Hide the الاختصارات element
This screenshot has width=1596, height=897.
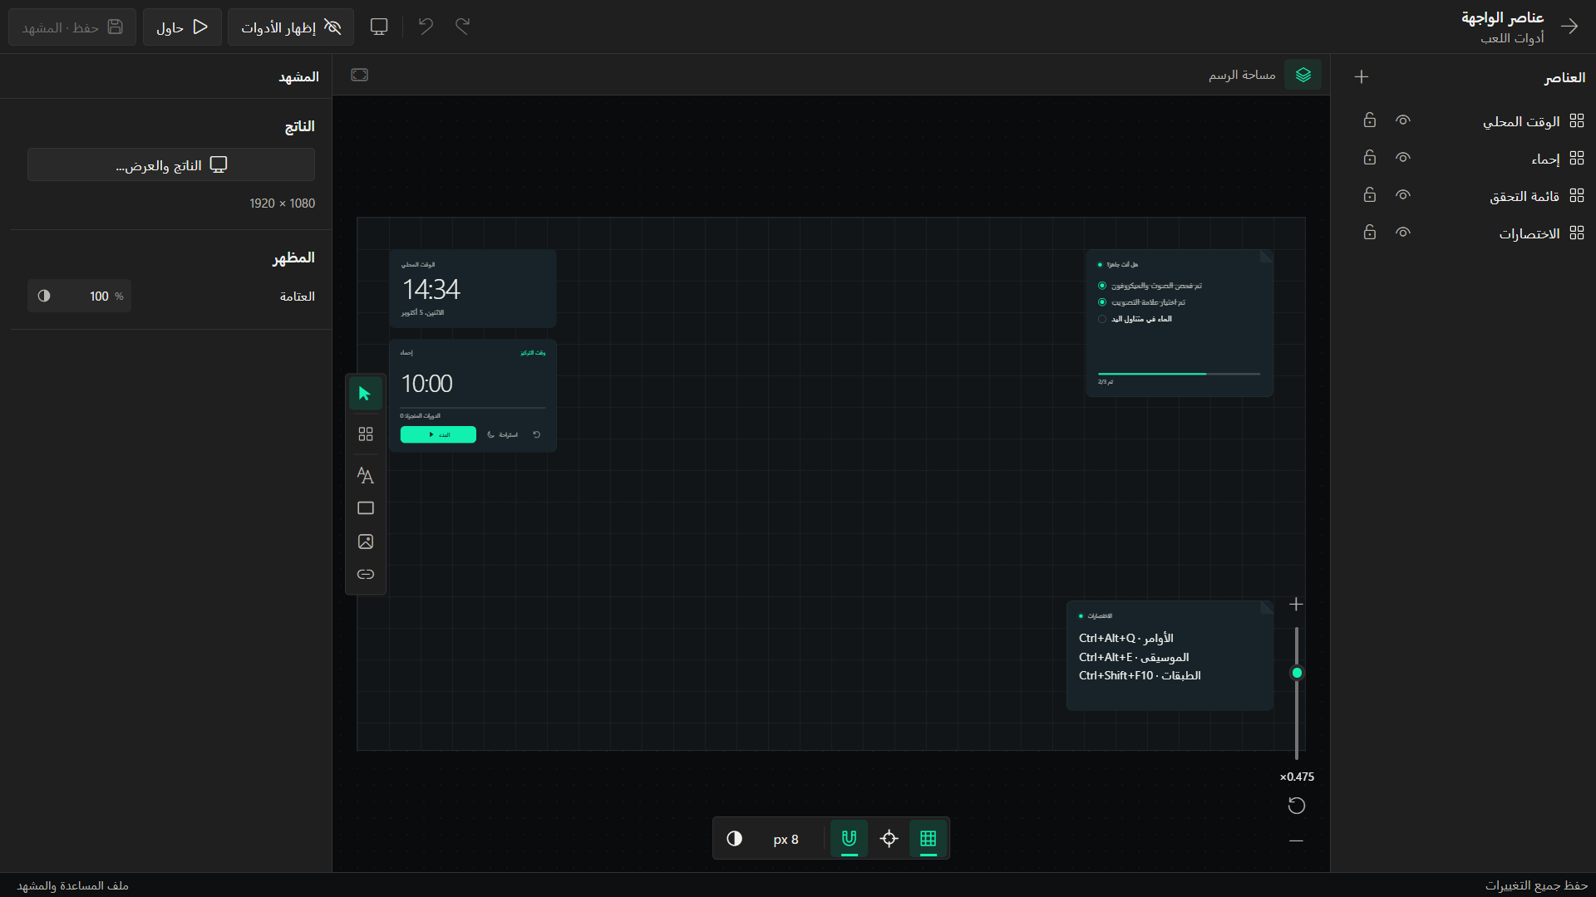1403,233
